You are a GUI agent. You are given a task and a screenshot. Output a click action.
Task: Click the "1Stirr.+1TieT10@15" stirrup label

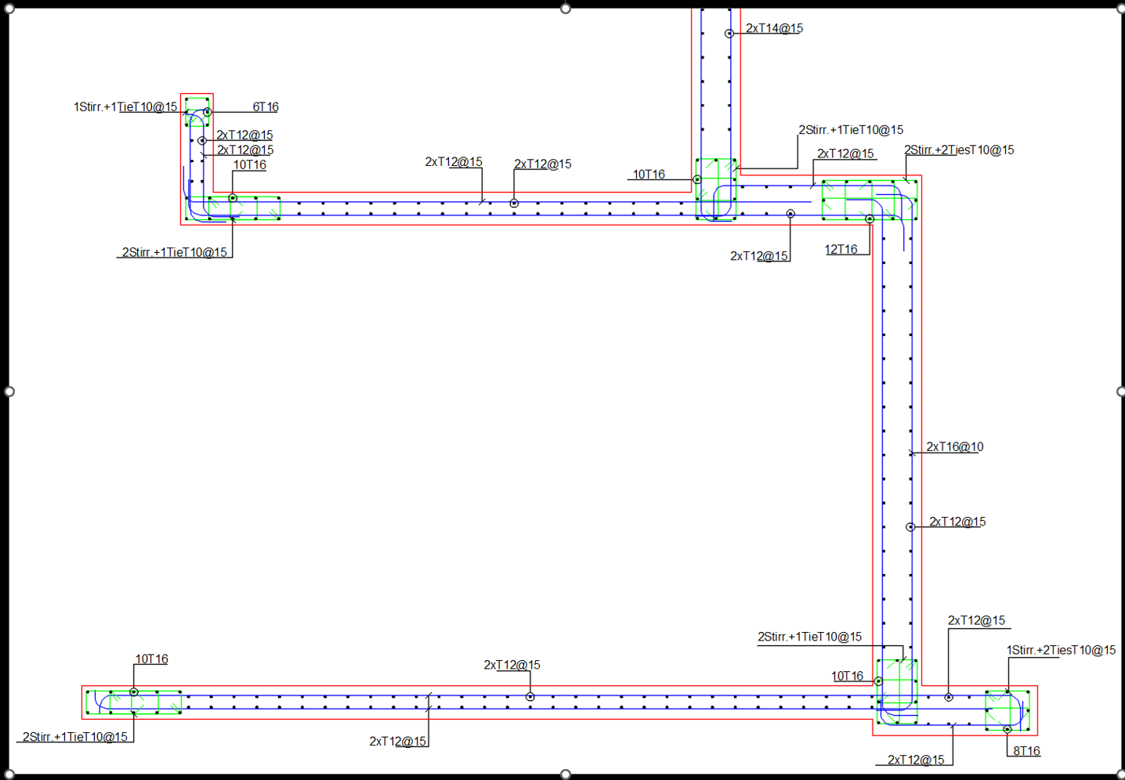tap(125, 107)
